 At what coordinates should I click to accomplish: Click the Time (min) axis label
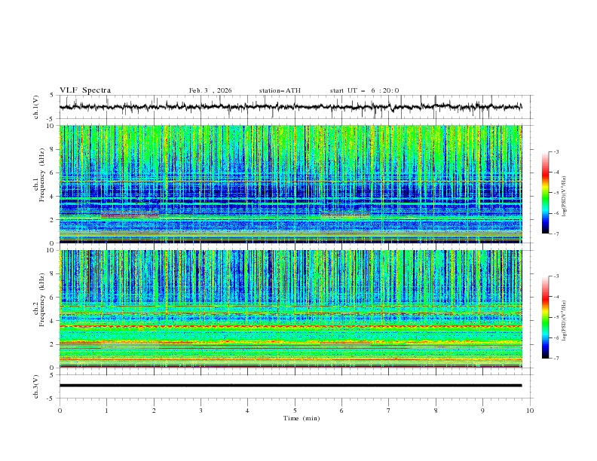pos(302,417)
